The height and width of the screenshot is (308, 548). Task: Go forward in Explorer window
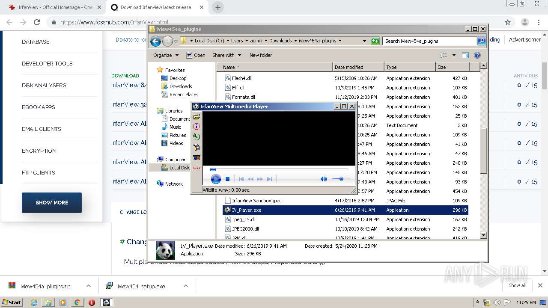167,41
